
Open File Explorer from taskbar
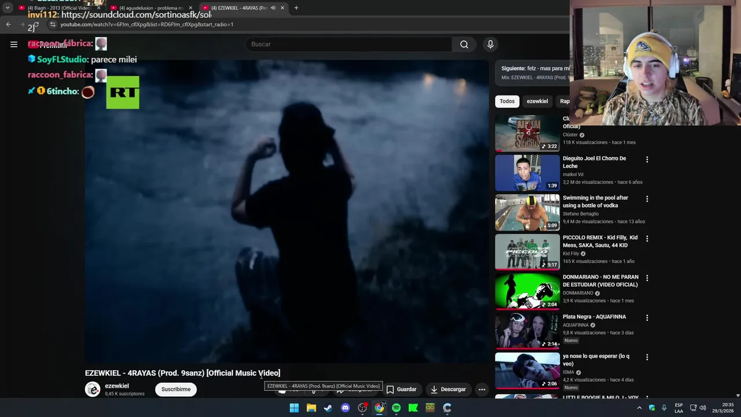311,408
